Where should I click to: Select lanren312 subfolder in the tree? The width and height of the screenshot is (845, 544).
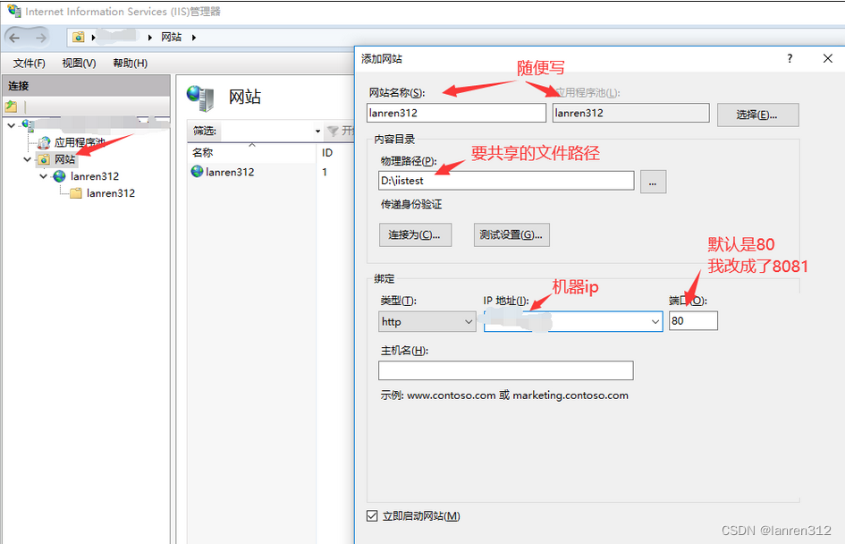pos(111,193)
